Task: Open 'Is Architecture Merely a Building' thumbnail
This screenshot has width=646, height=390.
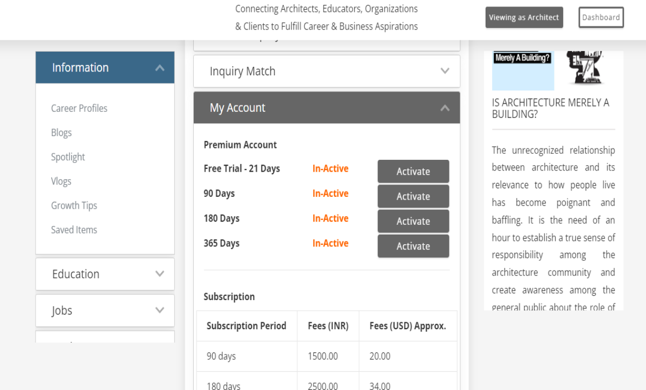Action: pyautogui.click(x=553, y=70)
